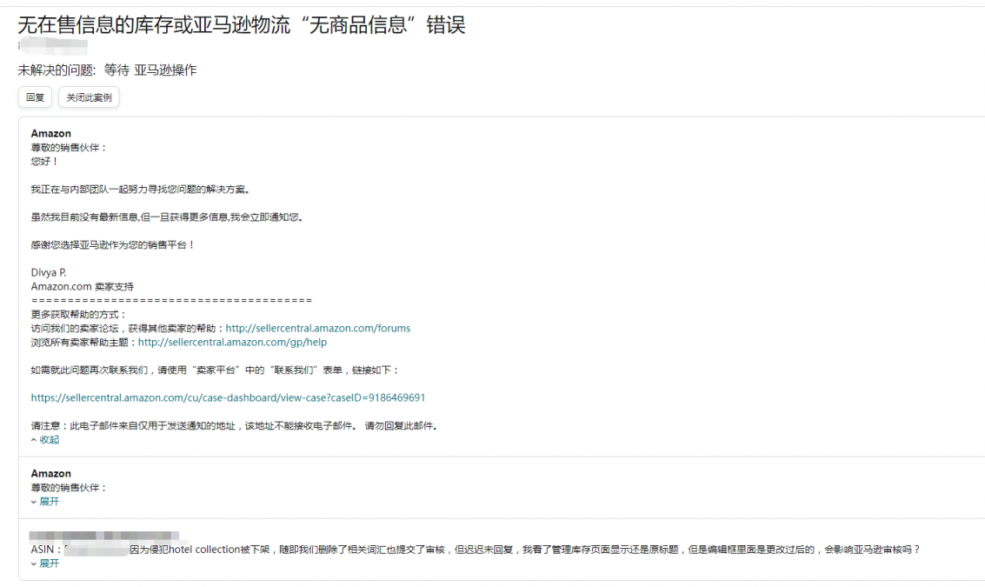
Task: Expand the second Amazon message with 展开
Action: click(45, 502)
